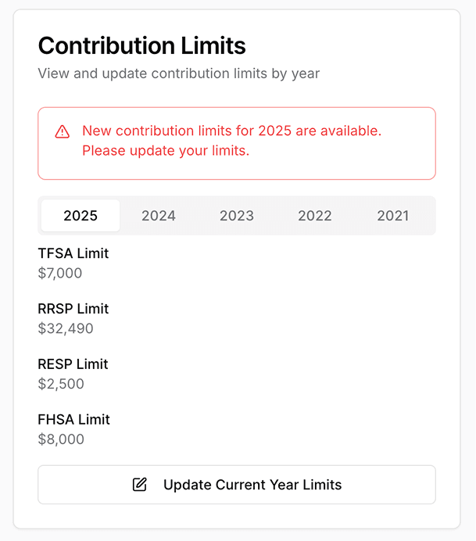Image resolution: width=476 pixels, height=541 pixels.
Task: Click the pencil edit icon
Action: coord(140,485)
